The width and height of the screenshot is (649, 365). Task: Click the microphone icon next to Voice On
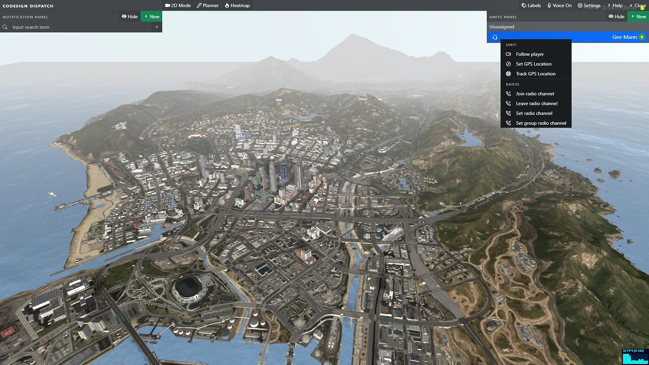tap(550, 5)
